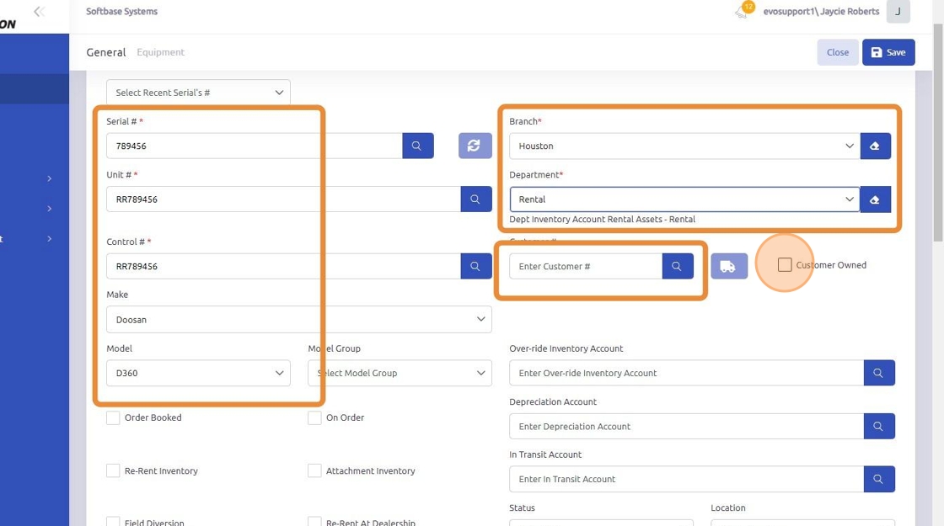Screen dimensions: 944x526
Task: Switch to the Equipment tab
Action: [160, 52]
